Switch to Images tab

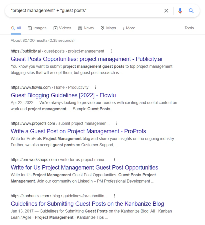[x=37, y=28]
